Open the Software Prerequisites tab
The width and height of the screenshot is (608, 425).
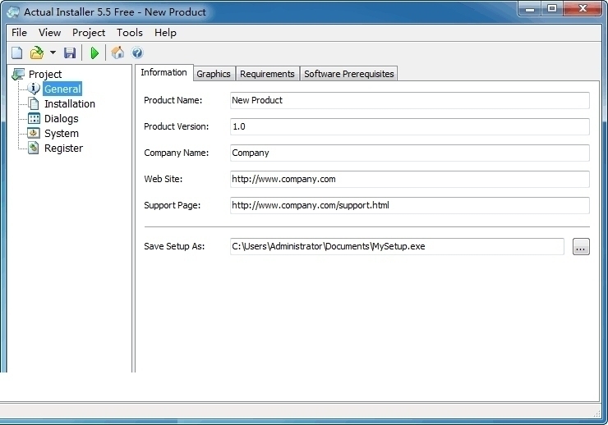[349, 74]
